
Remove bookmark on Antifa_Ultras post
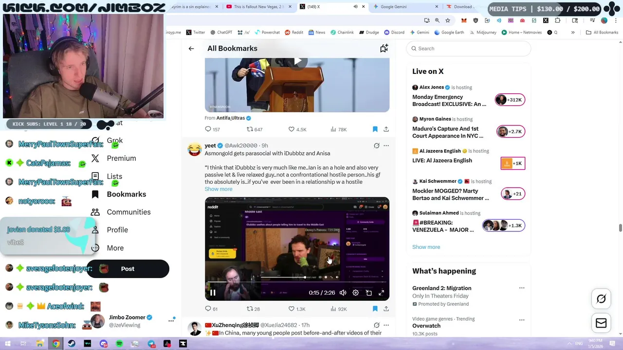[375, 129]
